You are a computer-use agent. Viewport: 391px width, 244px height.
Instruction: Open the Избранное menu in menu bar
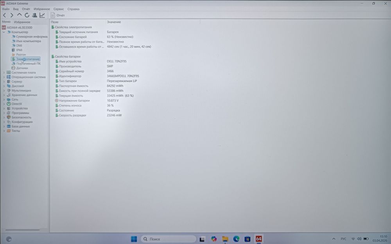pos(42,9)
